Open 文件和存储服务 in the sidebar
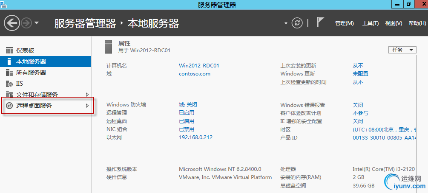Image resolution: width=428 pixels, height=193 pixels. click(x=45, y=95)
